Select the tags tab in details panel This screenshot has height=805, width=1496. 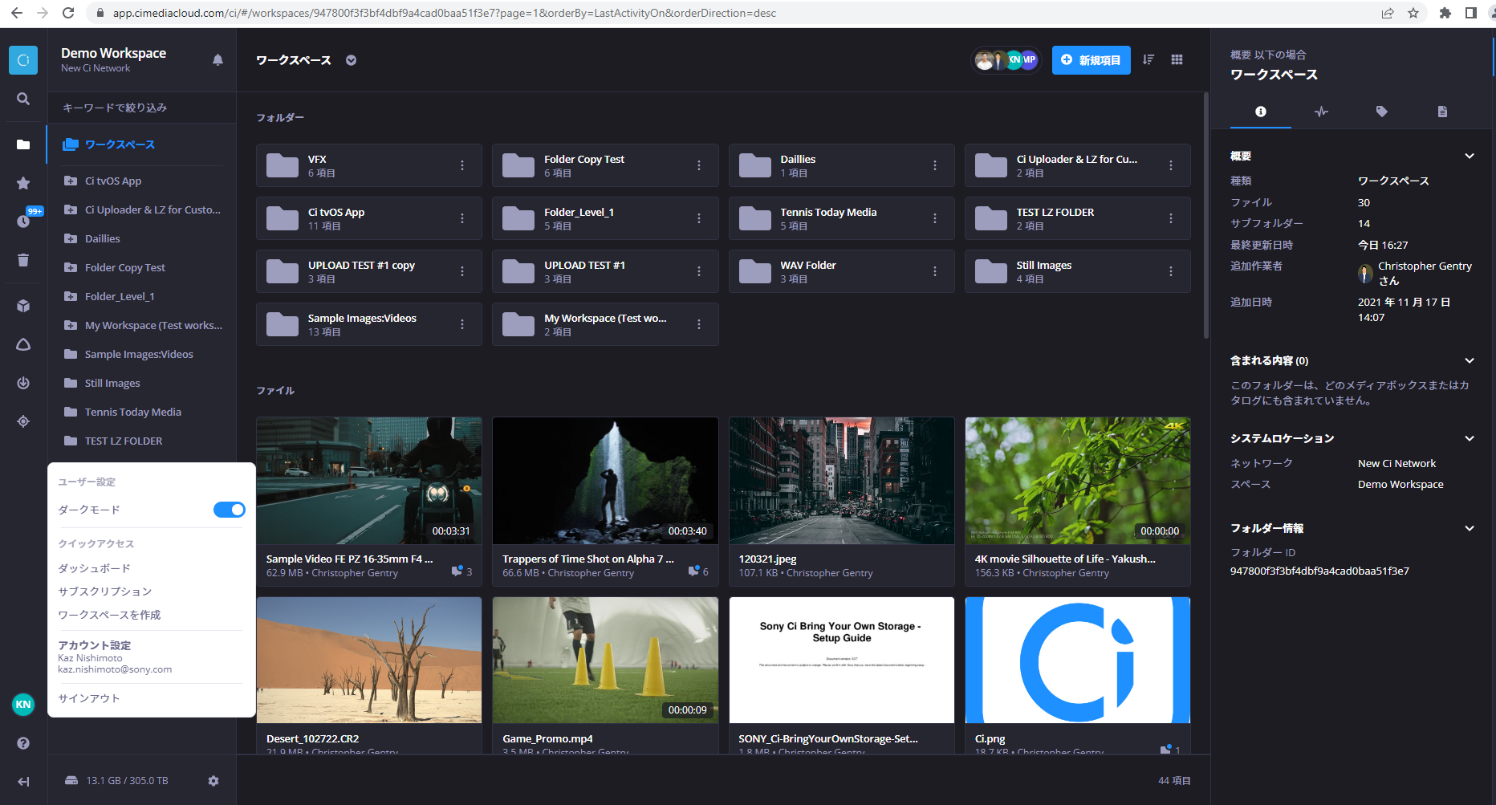(1381, 112)
